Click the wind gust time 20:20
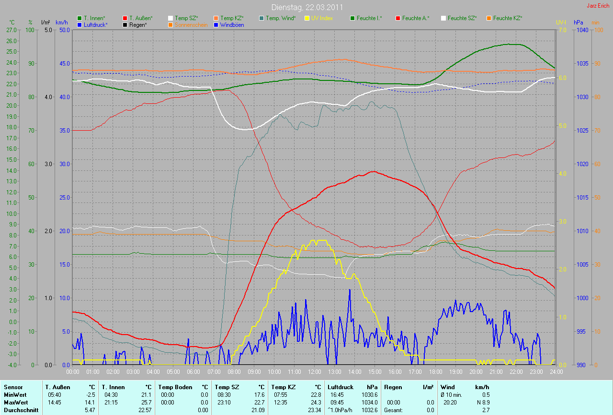The height and width of the screenshot is (415, 613). [x=451, y=402]
